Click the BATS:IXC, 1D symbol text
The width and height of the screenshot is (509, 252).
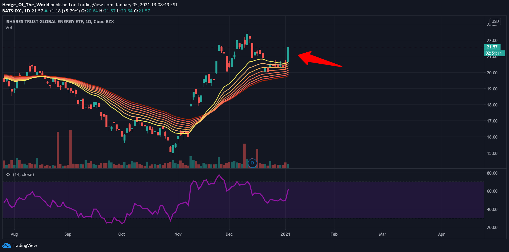(16, 11)
